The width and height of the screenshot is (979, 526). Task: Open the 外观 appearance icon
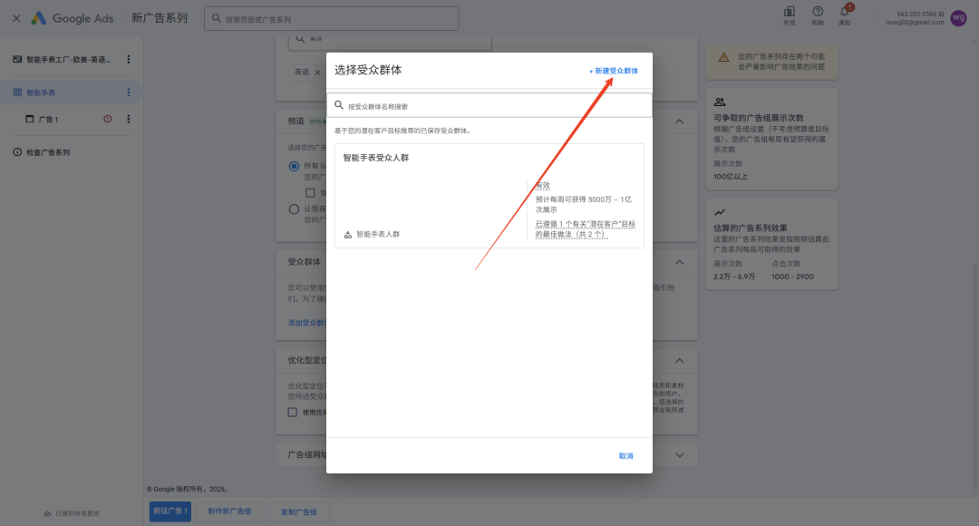pos(790,13)
